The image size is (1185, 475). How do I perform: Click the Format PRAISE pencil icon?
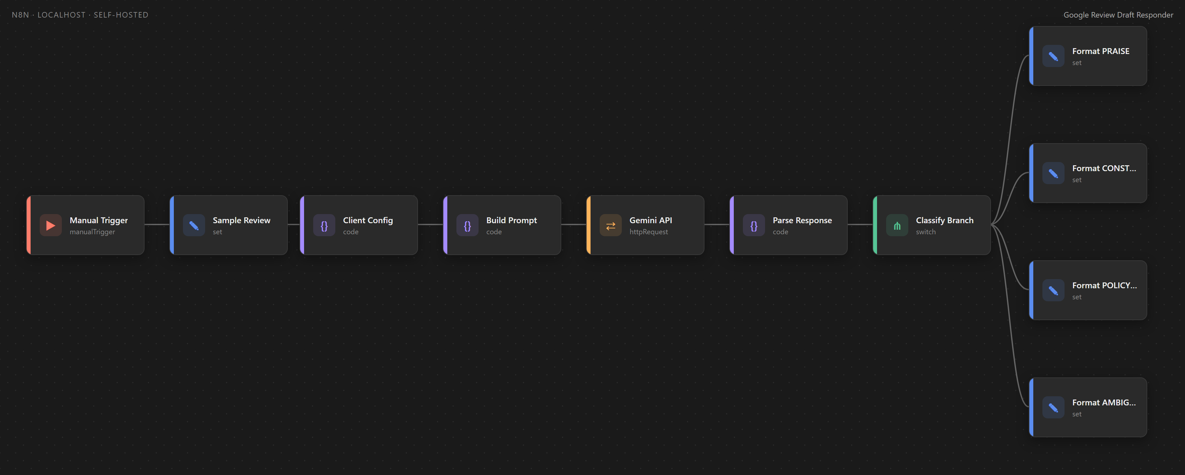click(x=1053, y=56)
